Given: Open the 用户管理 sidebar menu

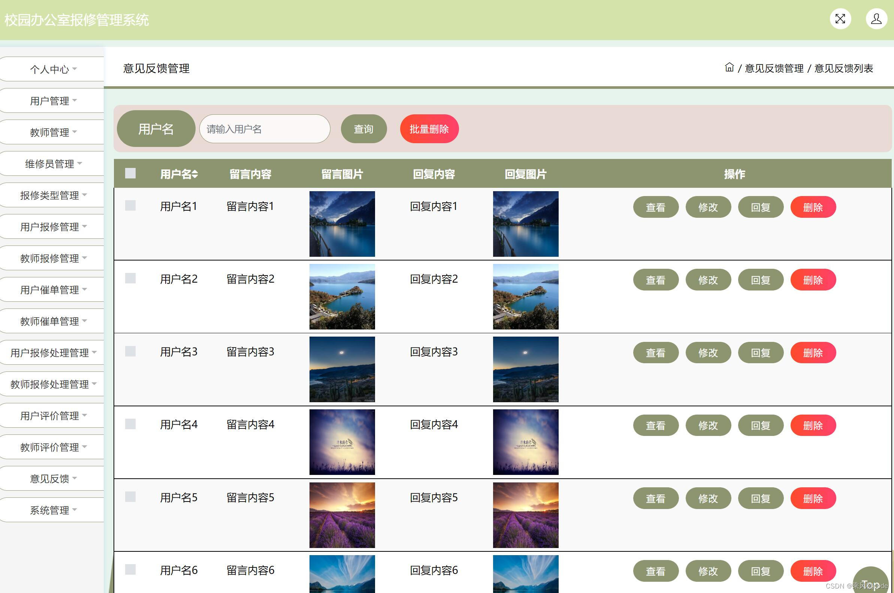Looking at the screenshot, I should point(52,100).
